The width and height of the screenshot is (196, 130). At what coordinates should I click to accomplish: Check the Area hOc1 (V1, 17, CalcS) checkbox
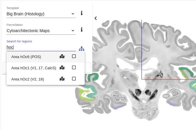[x=74, y=68]
